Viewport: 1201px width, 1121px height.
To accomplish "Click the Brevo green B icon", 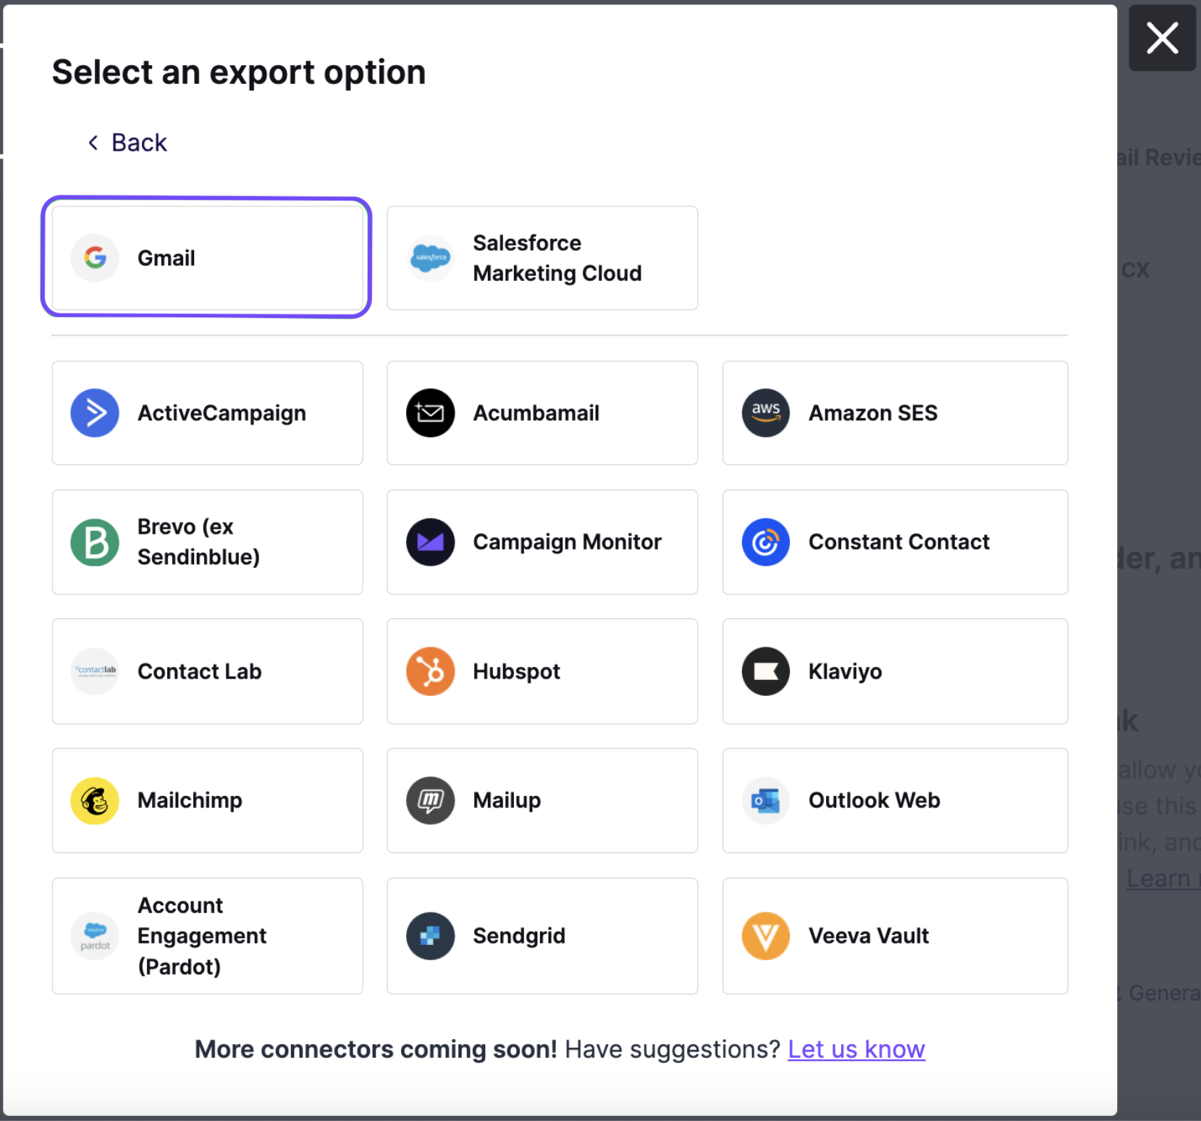I will tap(95, 542).
